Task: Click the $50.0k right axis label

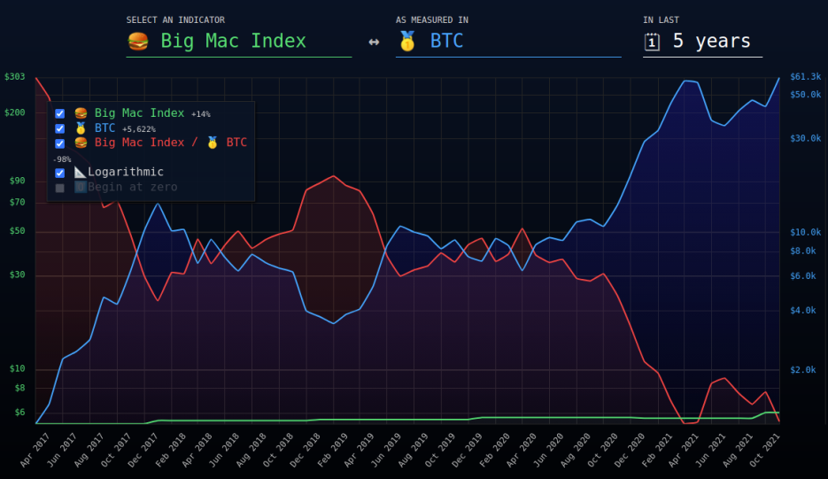Action: 805,95
